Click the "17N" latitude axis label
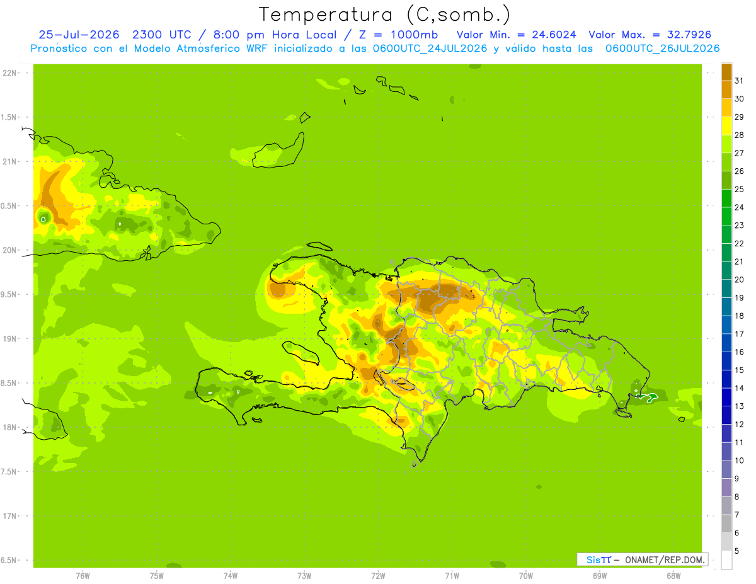 (x=9, y=516)
